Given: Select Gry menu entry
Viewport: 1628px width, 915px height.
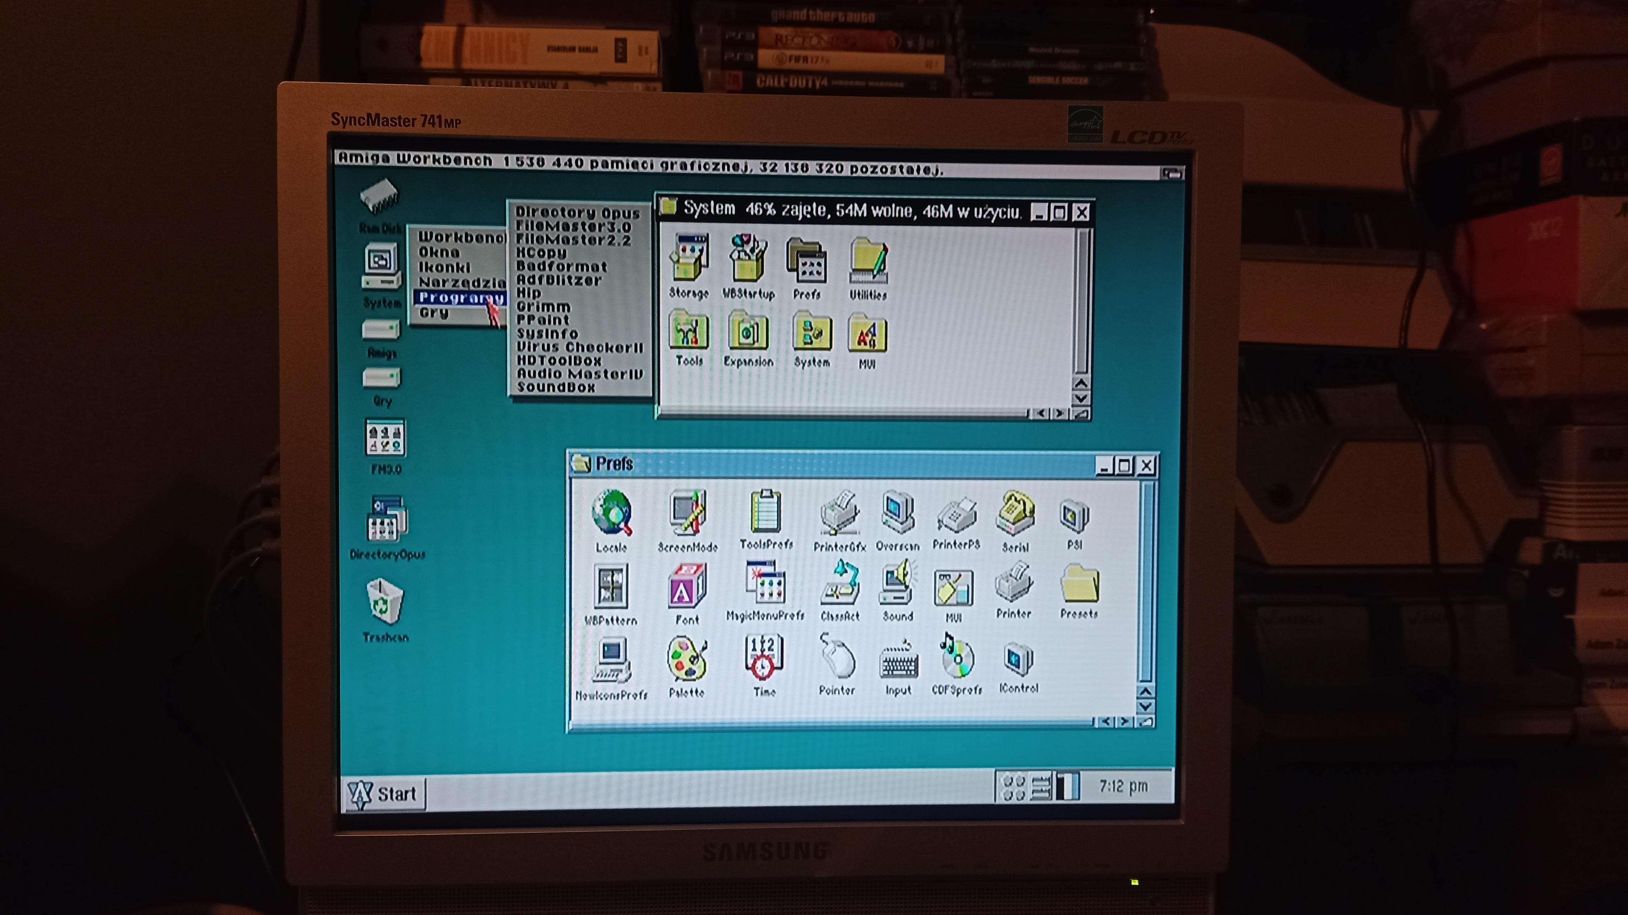Looking at the screenshot, I should [461, 313].
